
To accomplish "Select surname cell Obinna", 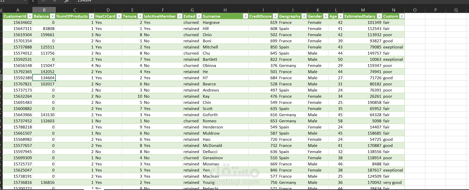I will 225,65.
